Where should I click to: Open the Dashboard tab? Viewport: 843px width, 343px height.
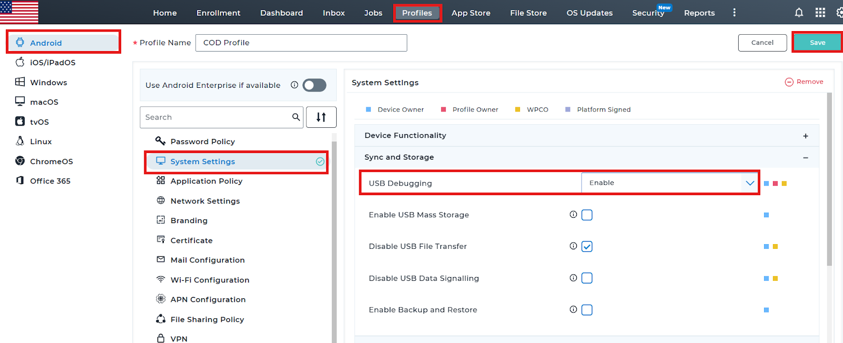281,13
